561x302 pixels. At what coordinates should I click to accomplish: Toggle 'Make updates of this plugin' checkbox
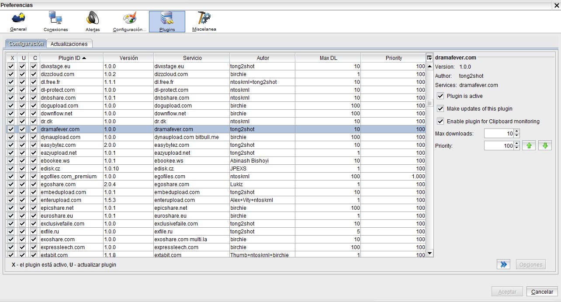point(440,109)
